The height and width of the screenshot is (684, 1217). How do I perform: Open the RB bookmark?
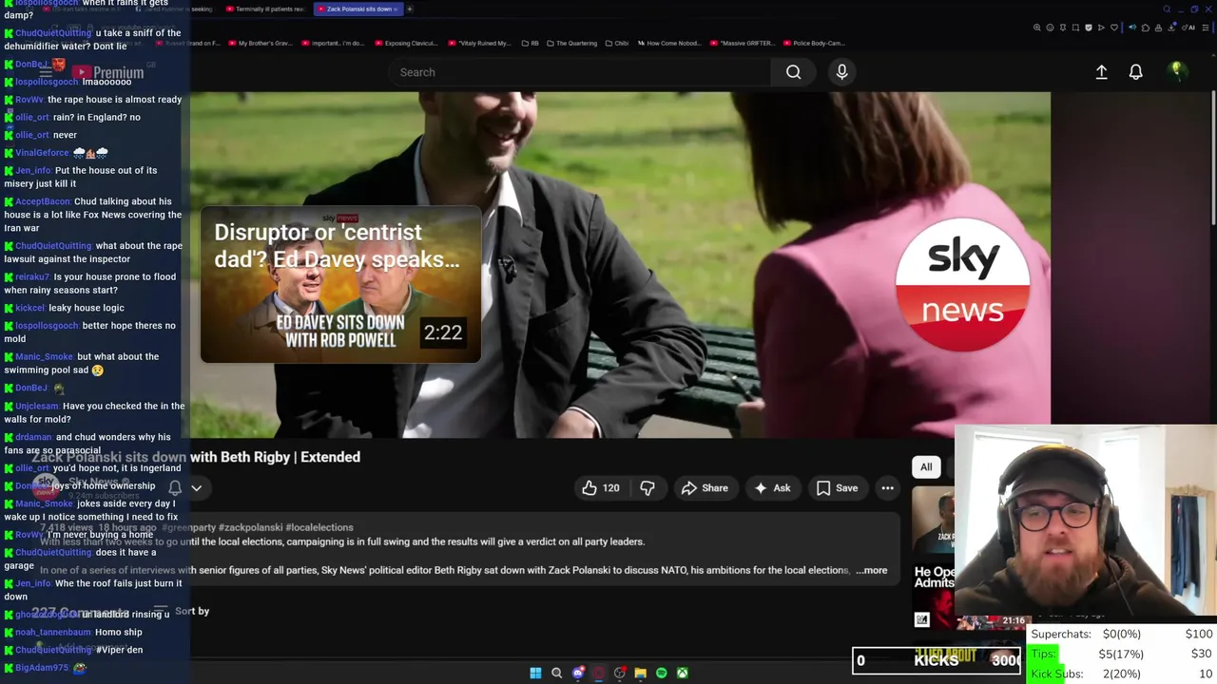pos(530,43)
